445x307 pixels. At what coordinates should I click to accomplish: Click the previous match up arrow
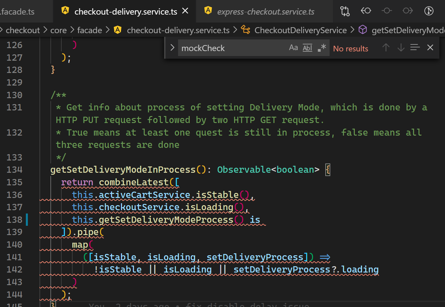[x=386, y=48]
